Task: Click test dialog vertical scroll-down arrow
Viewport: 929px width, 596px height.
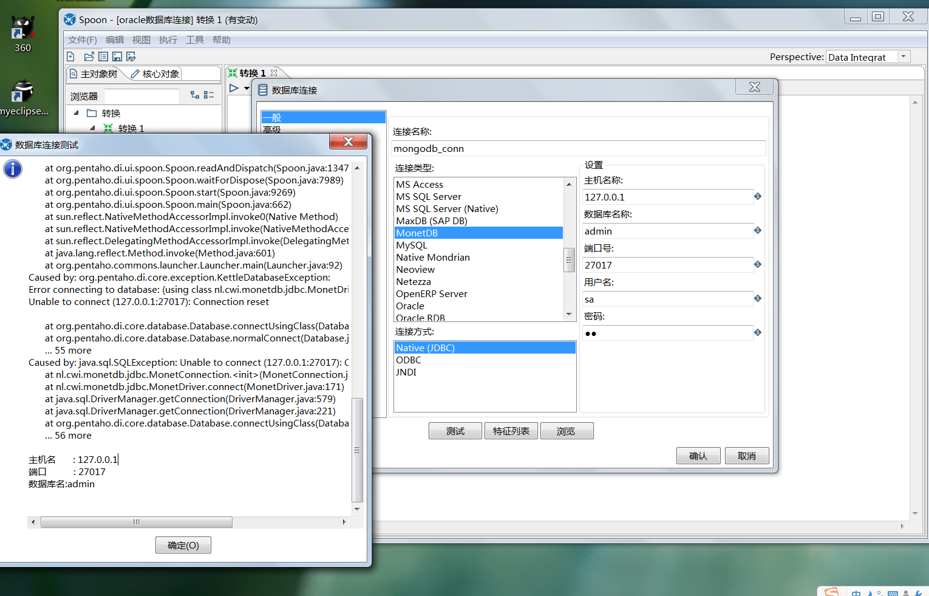Action: click(x=357, y=509)
